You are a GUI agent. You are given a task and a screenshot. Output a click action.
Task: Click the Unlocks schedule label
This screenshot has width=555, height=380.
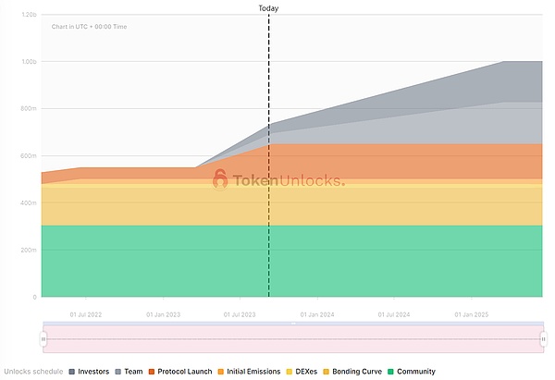pos(31,372)
